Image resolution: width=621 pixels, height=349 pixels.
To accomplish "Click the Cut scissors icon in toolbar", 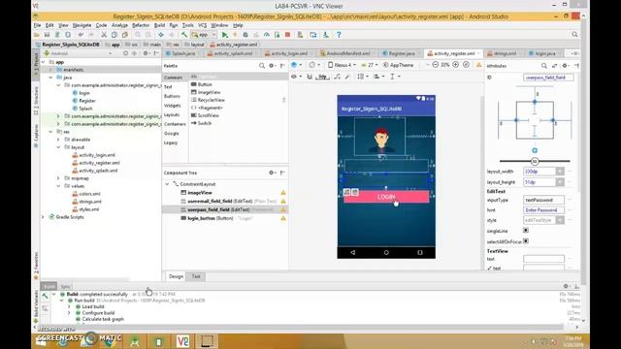I will [x=104, y=35].
